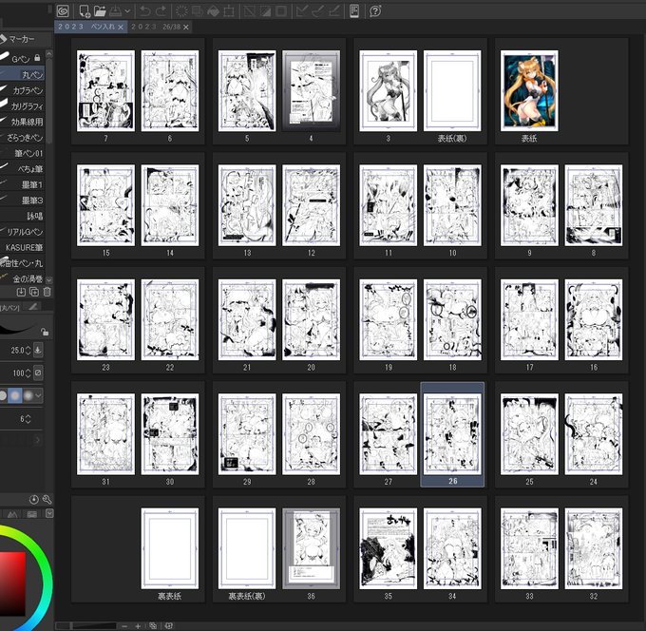Screen dimensions: 646x631
Task: Select the 筆ペン01 brush
Action: (22, 153)
